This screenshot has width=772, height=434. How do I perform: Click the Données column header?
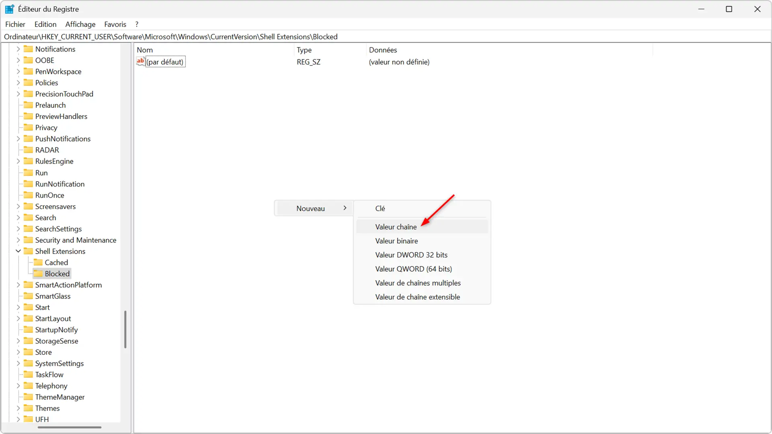[x=510, y=50]
